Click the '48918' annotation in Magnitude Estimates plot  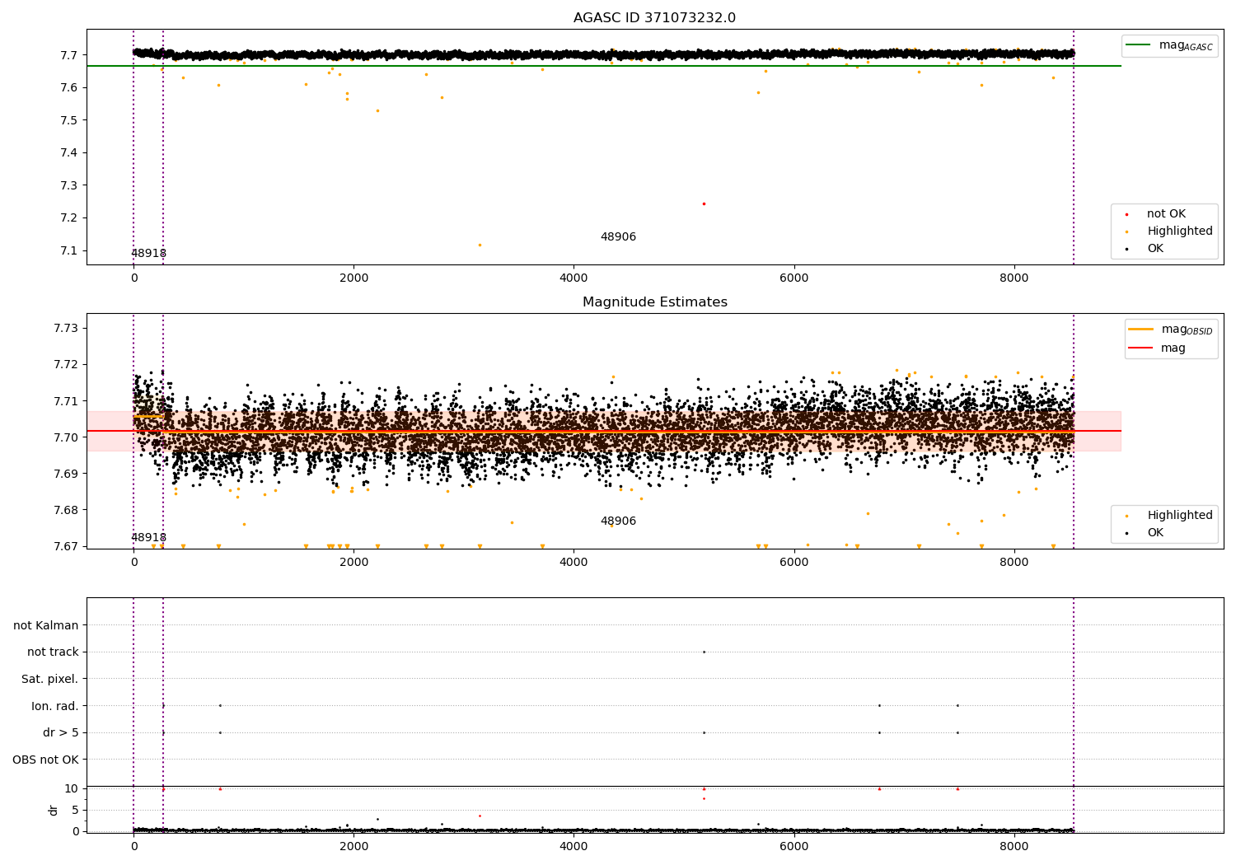tap(148, 538)
